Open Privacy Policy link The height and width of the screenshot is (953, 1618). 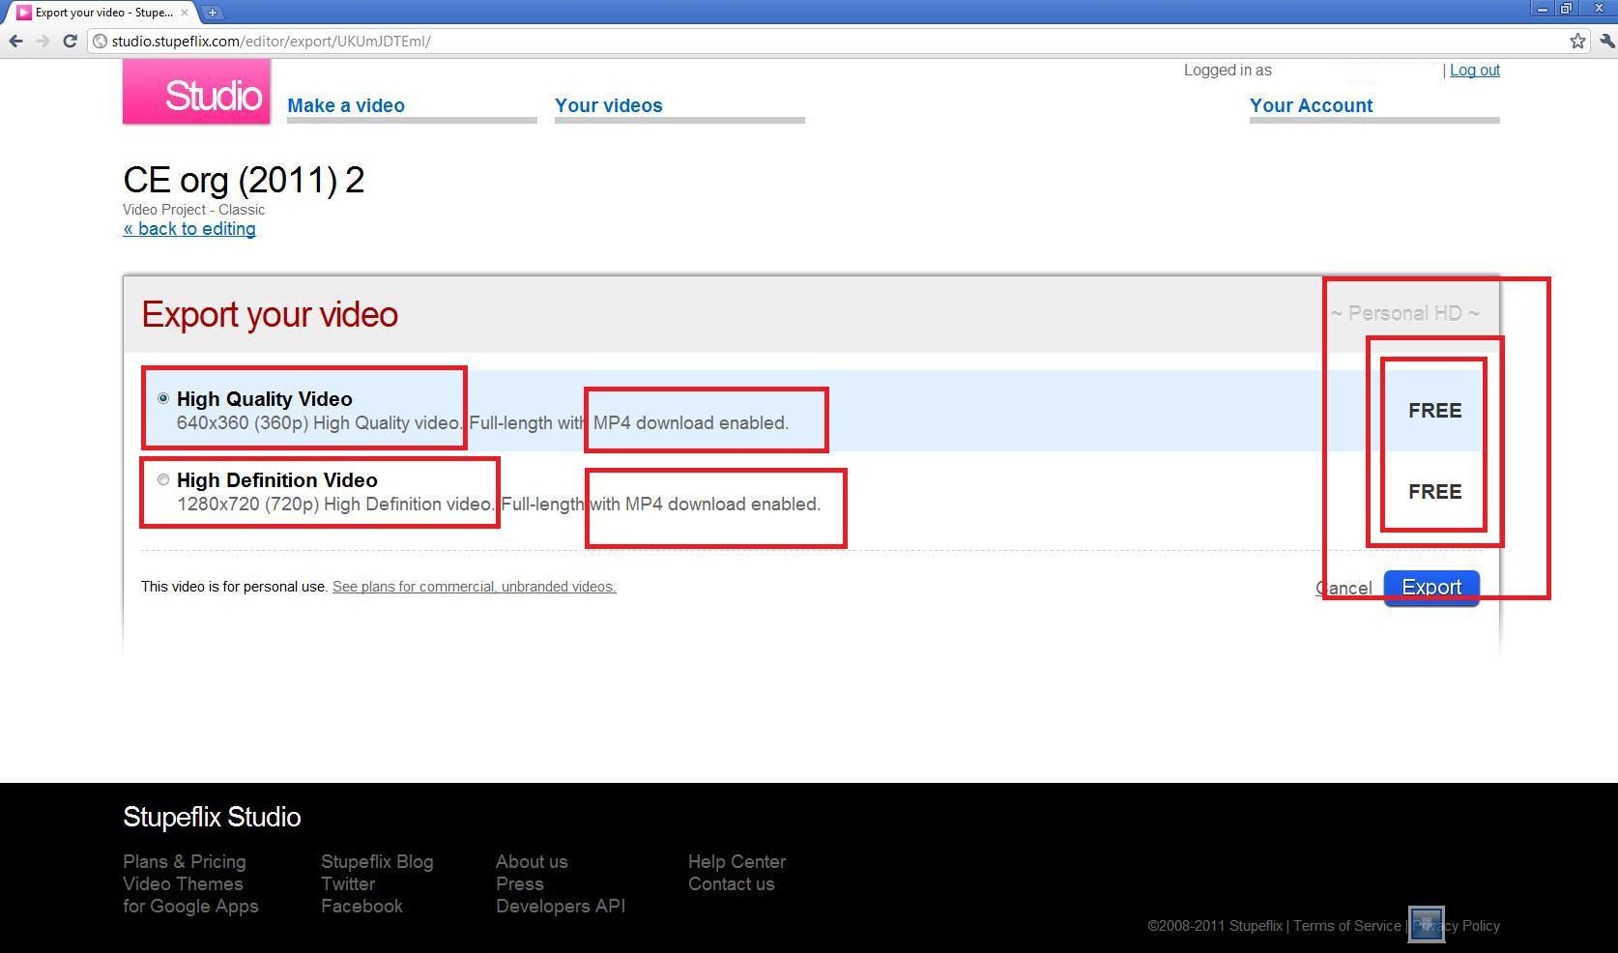(1457, 926)
